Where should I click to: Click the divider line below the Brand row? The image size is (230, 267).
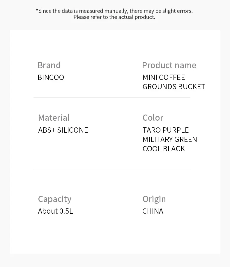point(112,98)
